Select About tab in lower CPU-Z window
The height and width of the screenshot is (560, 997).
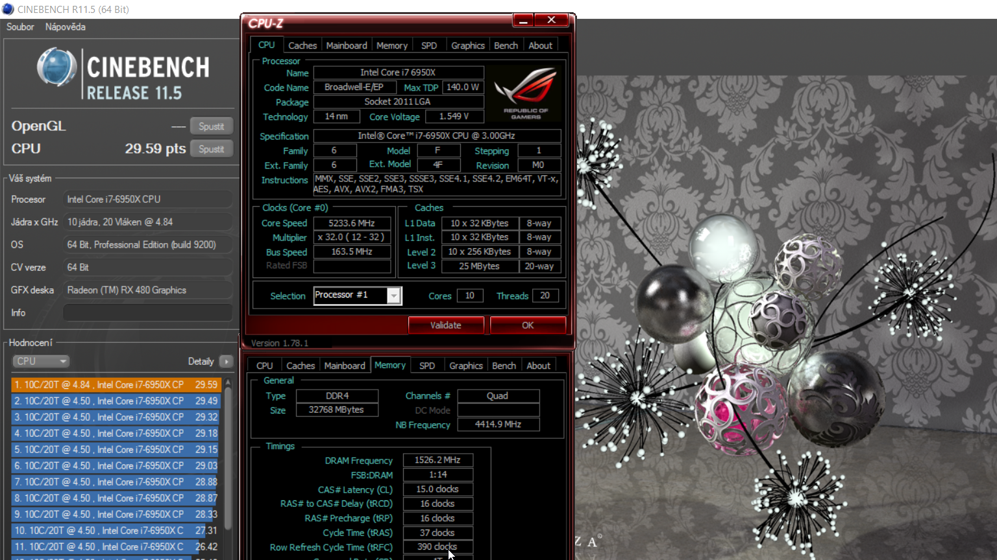pos(539,366)
